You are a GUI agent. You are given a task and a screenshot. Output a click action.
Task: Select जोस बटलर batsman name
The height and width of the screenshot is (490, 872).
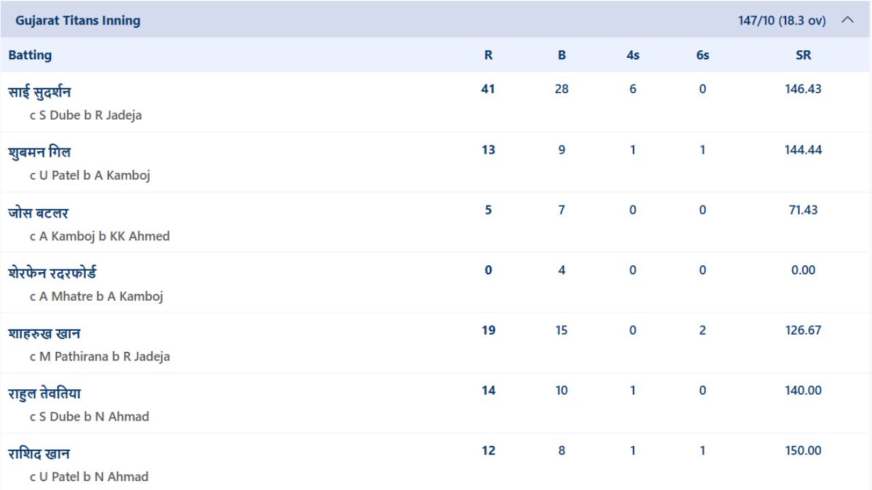38,212
